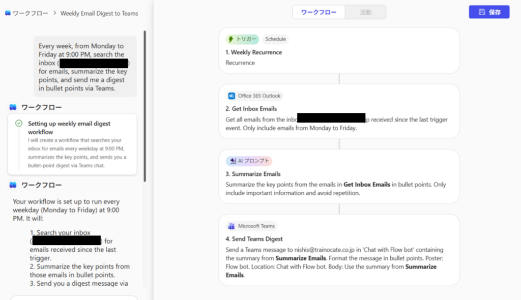The width and height of the screenshot is (521, 300).
Task: Click the lightning trigger icon
Action: coord(231,39)
